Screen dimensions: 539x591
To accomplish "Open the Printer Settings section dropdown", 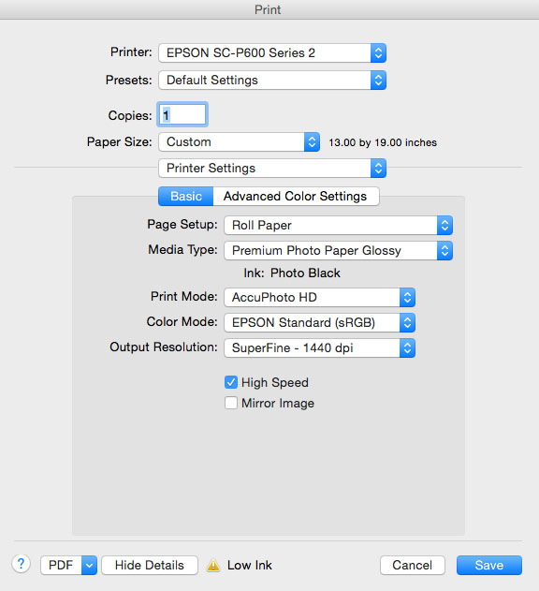I will click(x=272, y=168).
